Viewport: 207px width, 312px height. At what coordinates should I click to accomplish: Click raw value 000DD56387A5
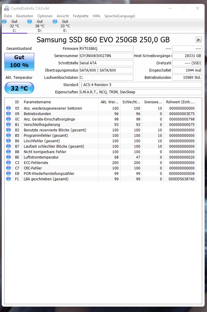click(x=182, y=179)
